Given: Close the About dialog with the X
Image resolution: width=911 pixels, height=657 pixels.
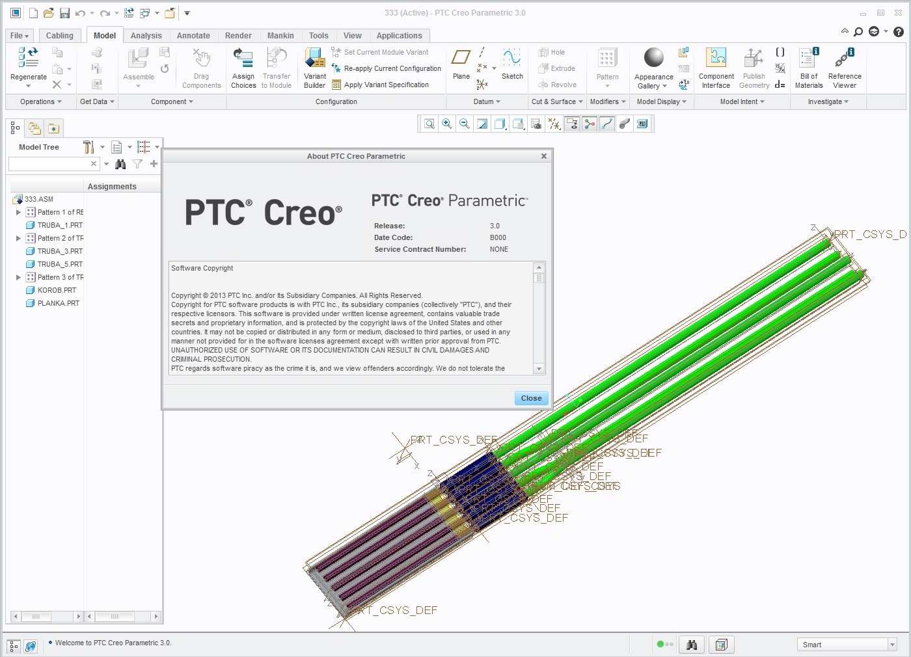Looking at the screenshot, I should tap(544, 156).
